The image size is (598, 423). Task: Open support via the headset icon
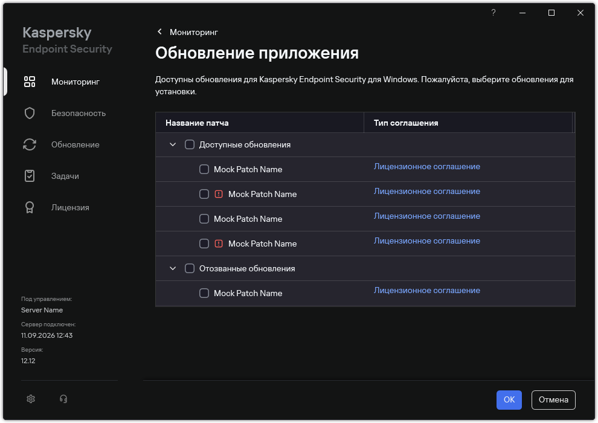point(63,399)
